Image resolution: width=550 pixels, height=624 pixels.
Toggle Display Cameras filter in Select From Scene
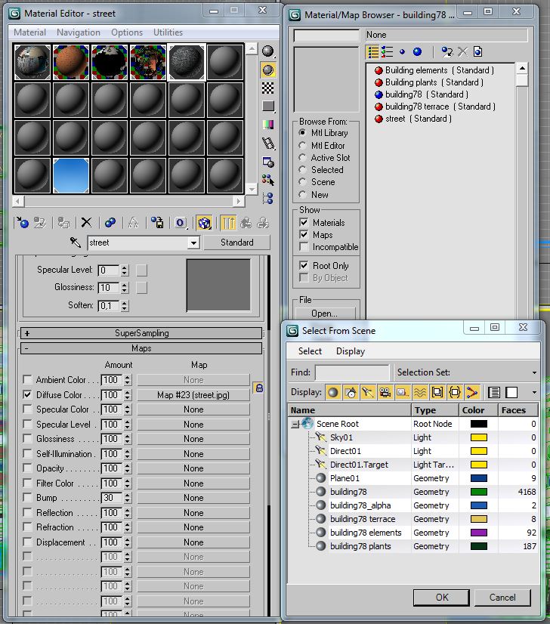385,393
